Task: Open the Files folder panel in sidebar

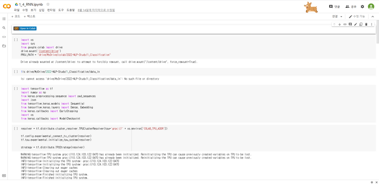Action: [4, 46]
